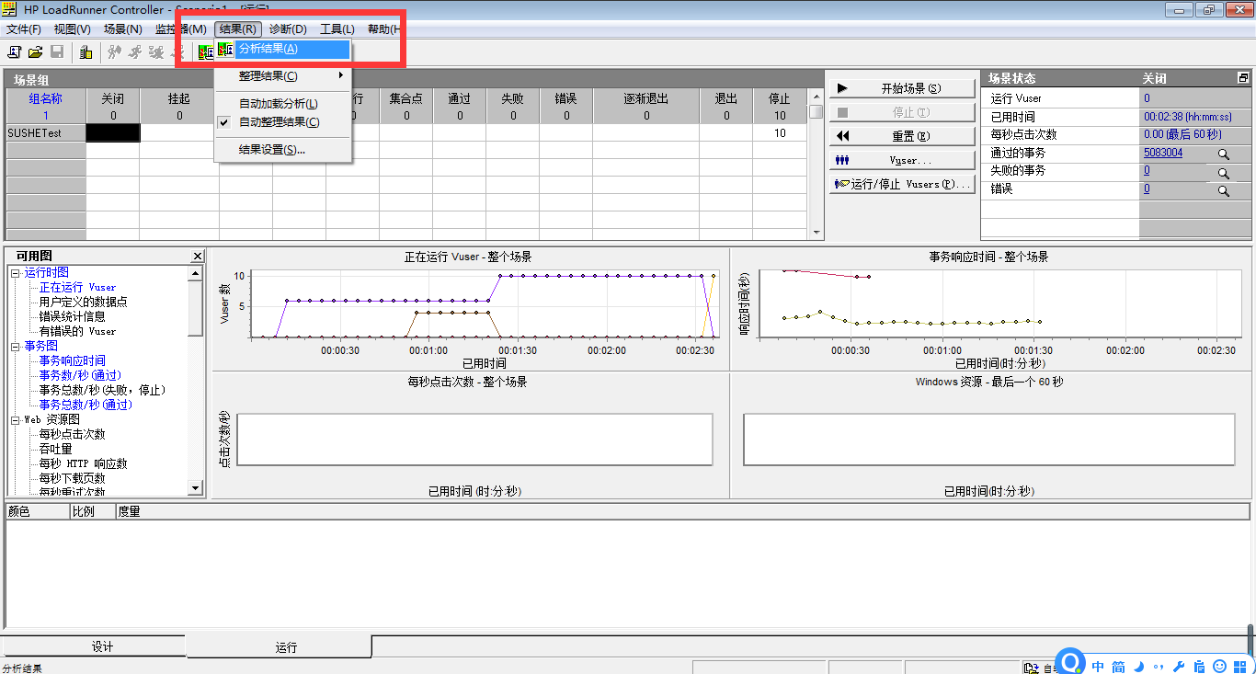Click the 颜色 legend column header

pos(38,511)
